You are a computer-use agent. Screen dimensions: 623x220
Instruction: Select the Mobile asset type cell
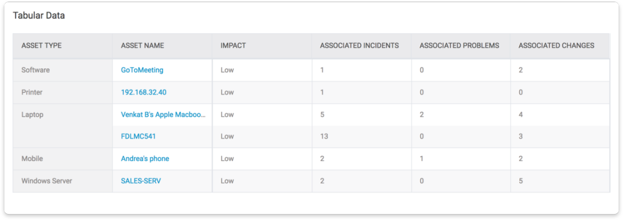63,158
